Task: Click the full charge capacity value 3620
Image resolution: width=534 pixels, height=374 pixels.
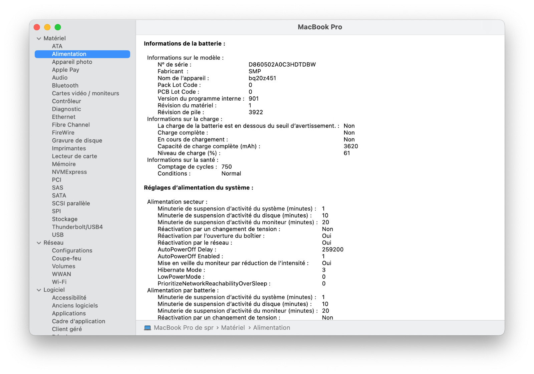Action: pos(351,146)
